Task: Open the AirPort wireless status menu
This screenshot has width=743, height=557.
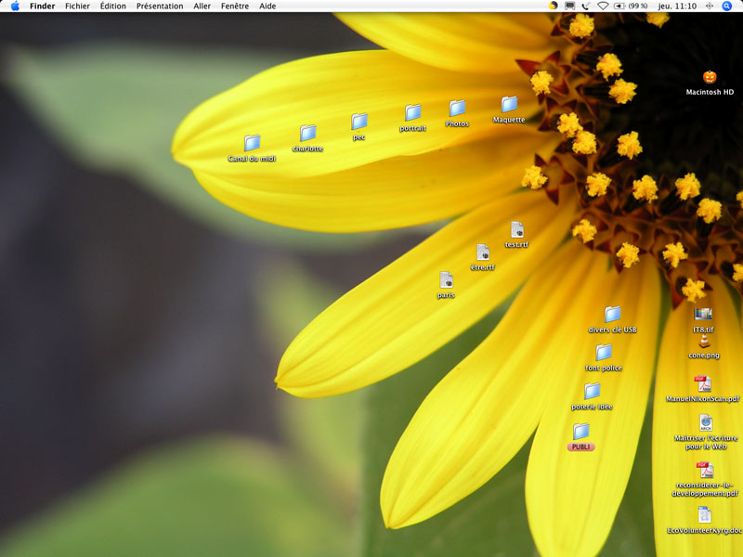Action: point(603,6)
